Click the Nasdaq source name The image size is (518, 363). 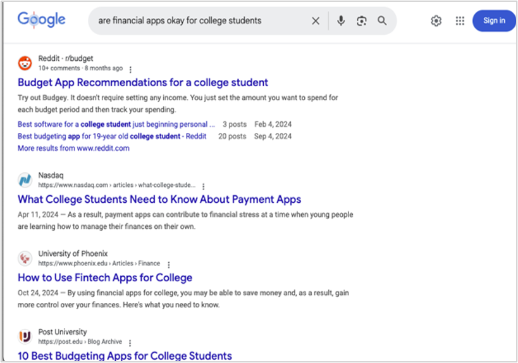click(x=51, y=175)
